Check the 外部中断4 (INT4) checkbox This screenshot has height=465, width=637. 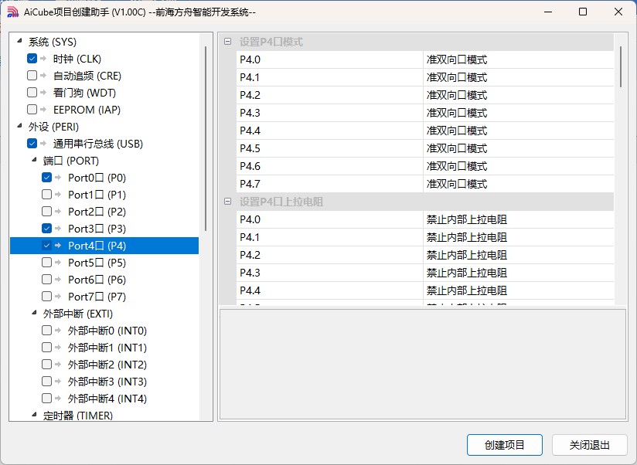coord(46,399)
